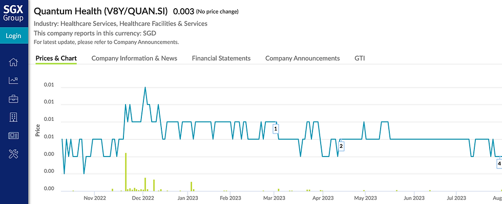This screenshot has height=204, width=502.
Task: Switch to Financial Statements tab
Action: 221,58
